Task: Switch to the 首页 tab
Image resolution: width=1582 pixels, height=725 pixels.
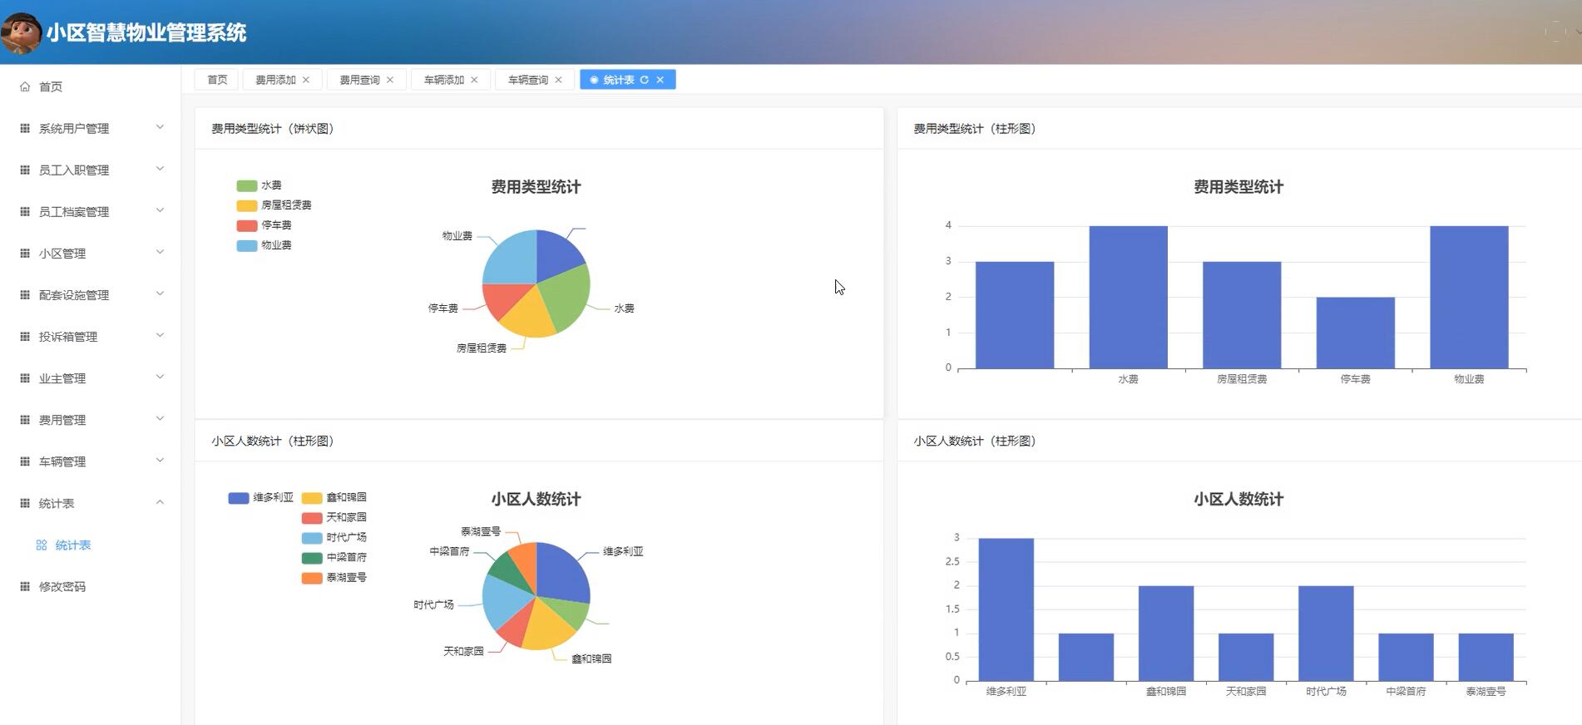Action: pos(217,80)
